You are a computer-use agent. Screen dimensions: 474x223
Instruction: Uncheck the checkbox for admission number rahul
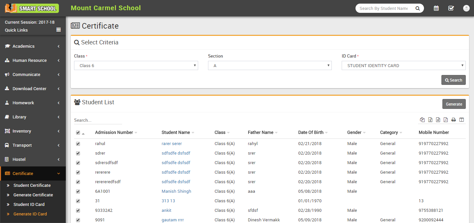point(78,144)
